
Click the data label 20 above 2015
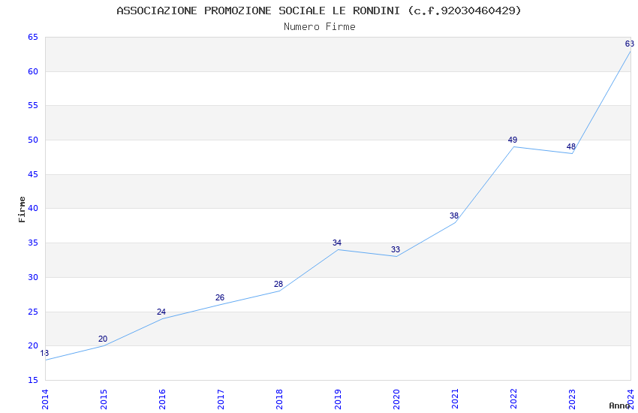pos(103,339)
